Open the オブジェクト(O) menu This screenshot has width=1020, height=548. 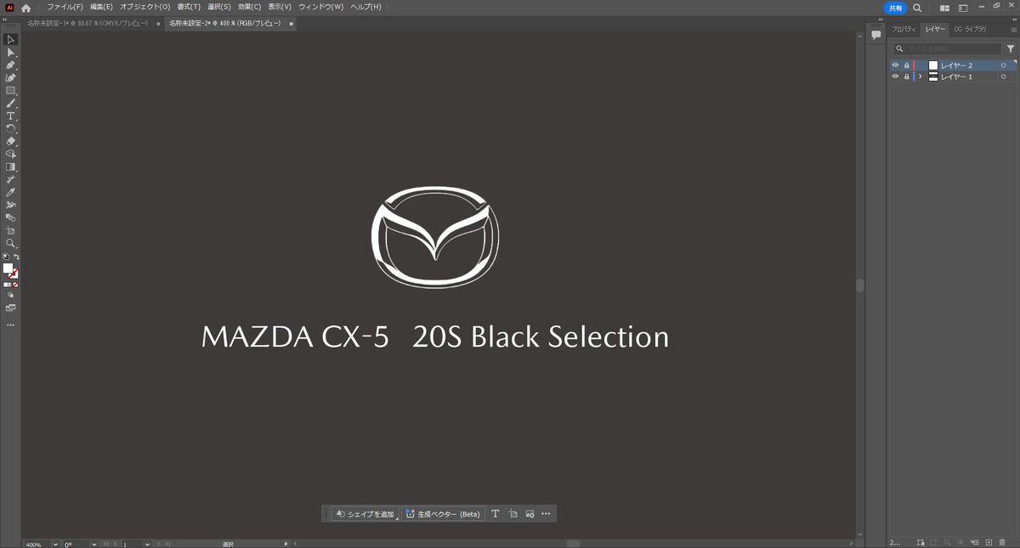click(x=144, y=7)
